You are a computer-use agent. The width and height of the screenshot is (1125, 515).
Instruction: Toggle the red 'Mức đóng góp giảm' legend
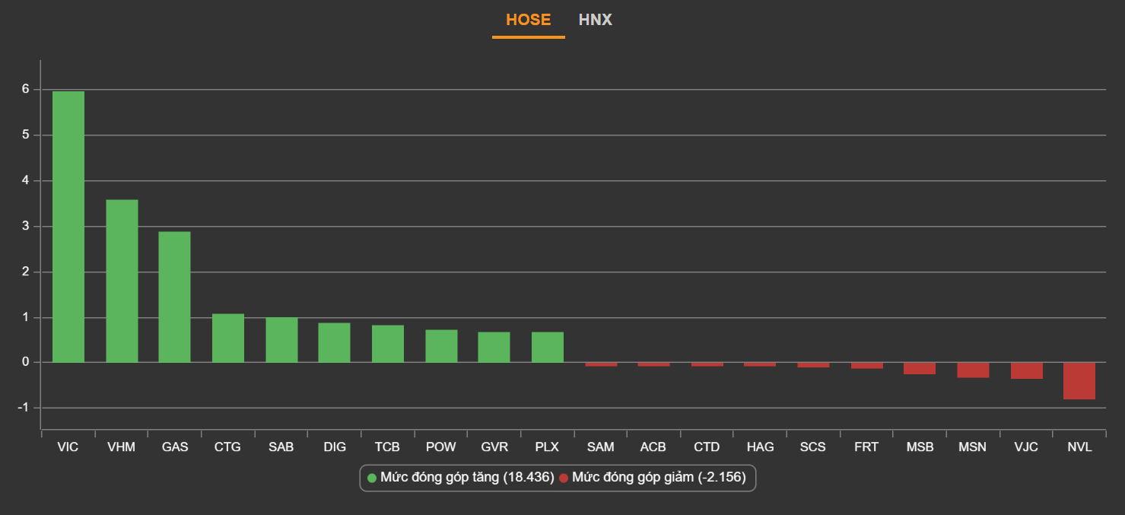[x=652, y=478]
